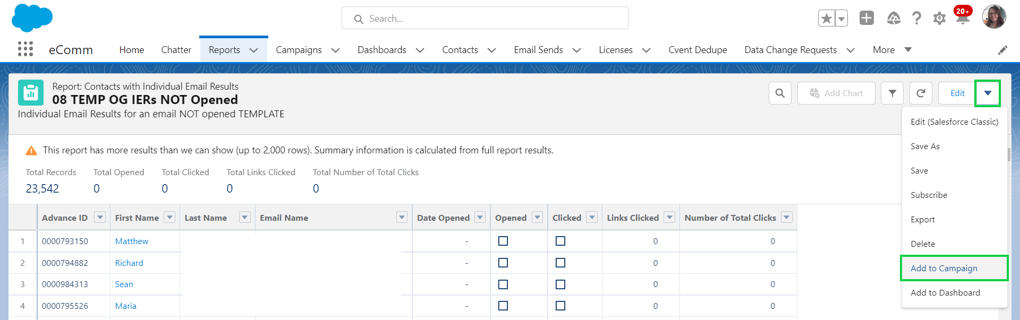
Task: Open the Campaigns tab
Action: (x=299, y=50)
